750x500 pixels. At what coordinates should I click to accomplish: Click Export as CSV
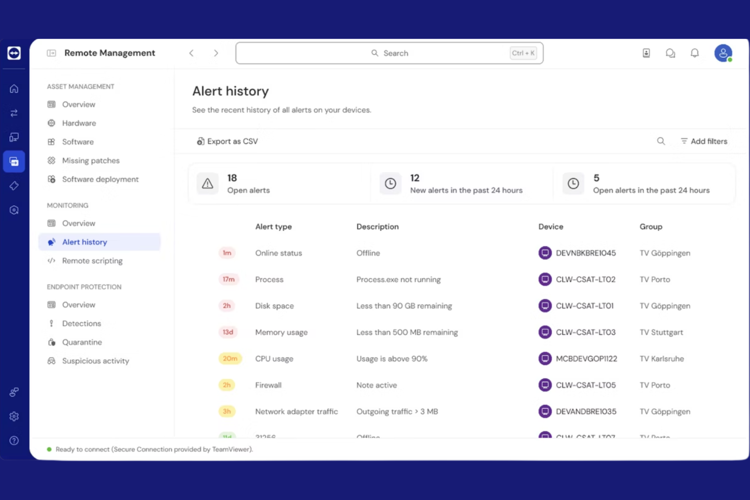228,141
